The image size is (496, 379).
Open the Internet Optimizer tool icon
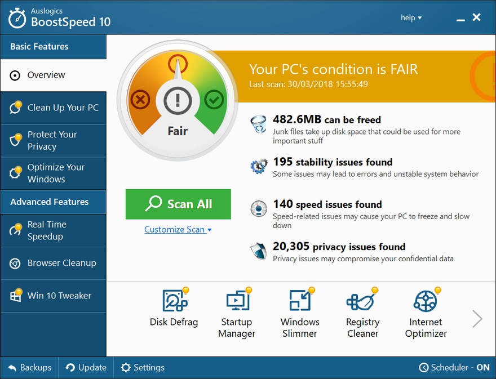point(426,300)
